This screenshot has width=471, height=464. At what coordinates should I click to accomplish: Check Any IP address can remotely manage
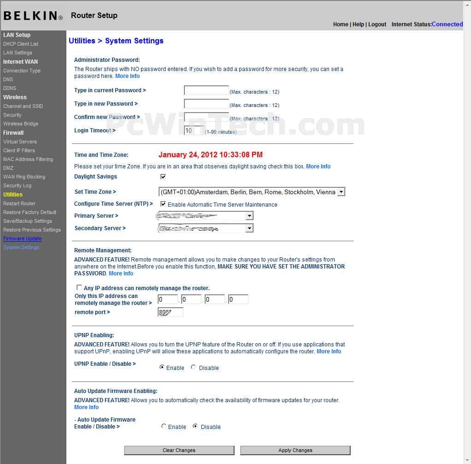click(x=79, y=287)
